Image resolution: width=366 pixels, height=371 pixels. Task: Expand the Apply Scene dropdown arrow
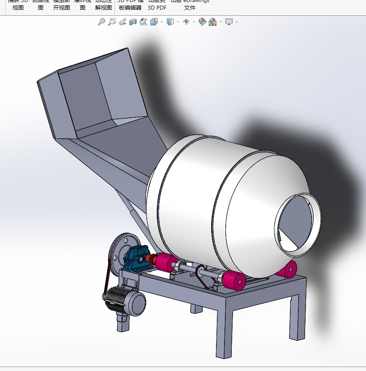[x=220, y=22]
